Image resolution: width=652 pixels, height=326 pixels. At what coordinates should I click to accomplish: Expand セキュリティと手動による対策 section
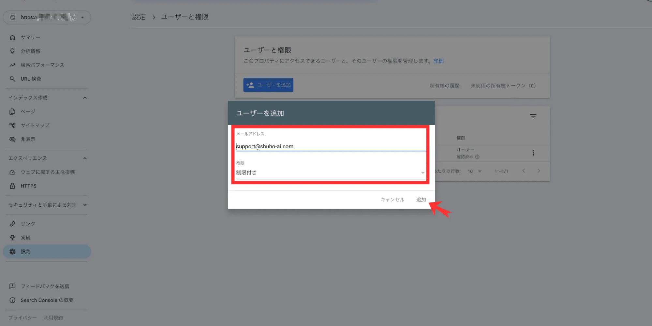85,205
